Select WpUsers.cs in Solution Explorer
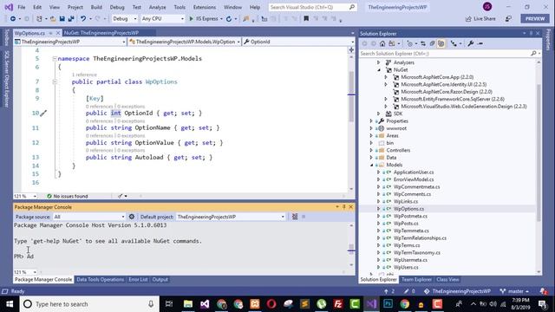This screenshot has height=312, width=555. tap(406, 268)
